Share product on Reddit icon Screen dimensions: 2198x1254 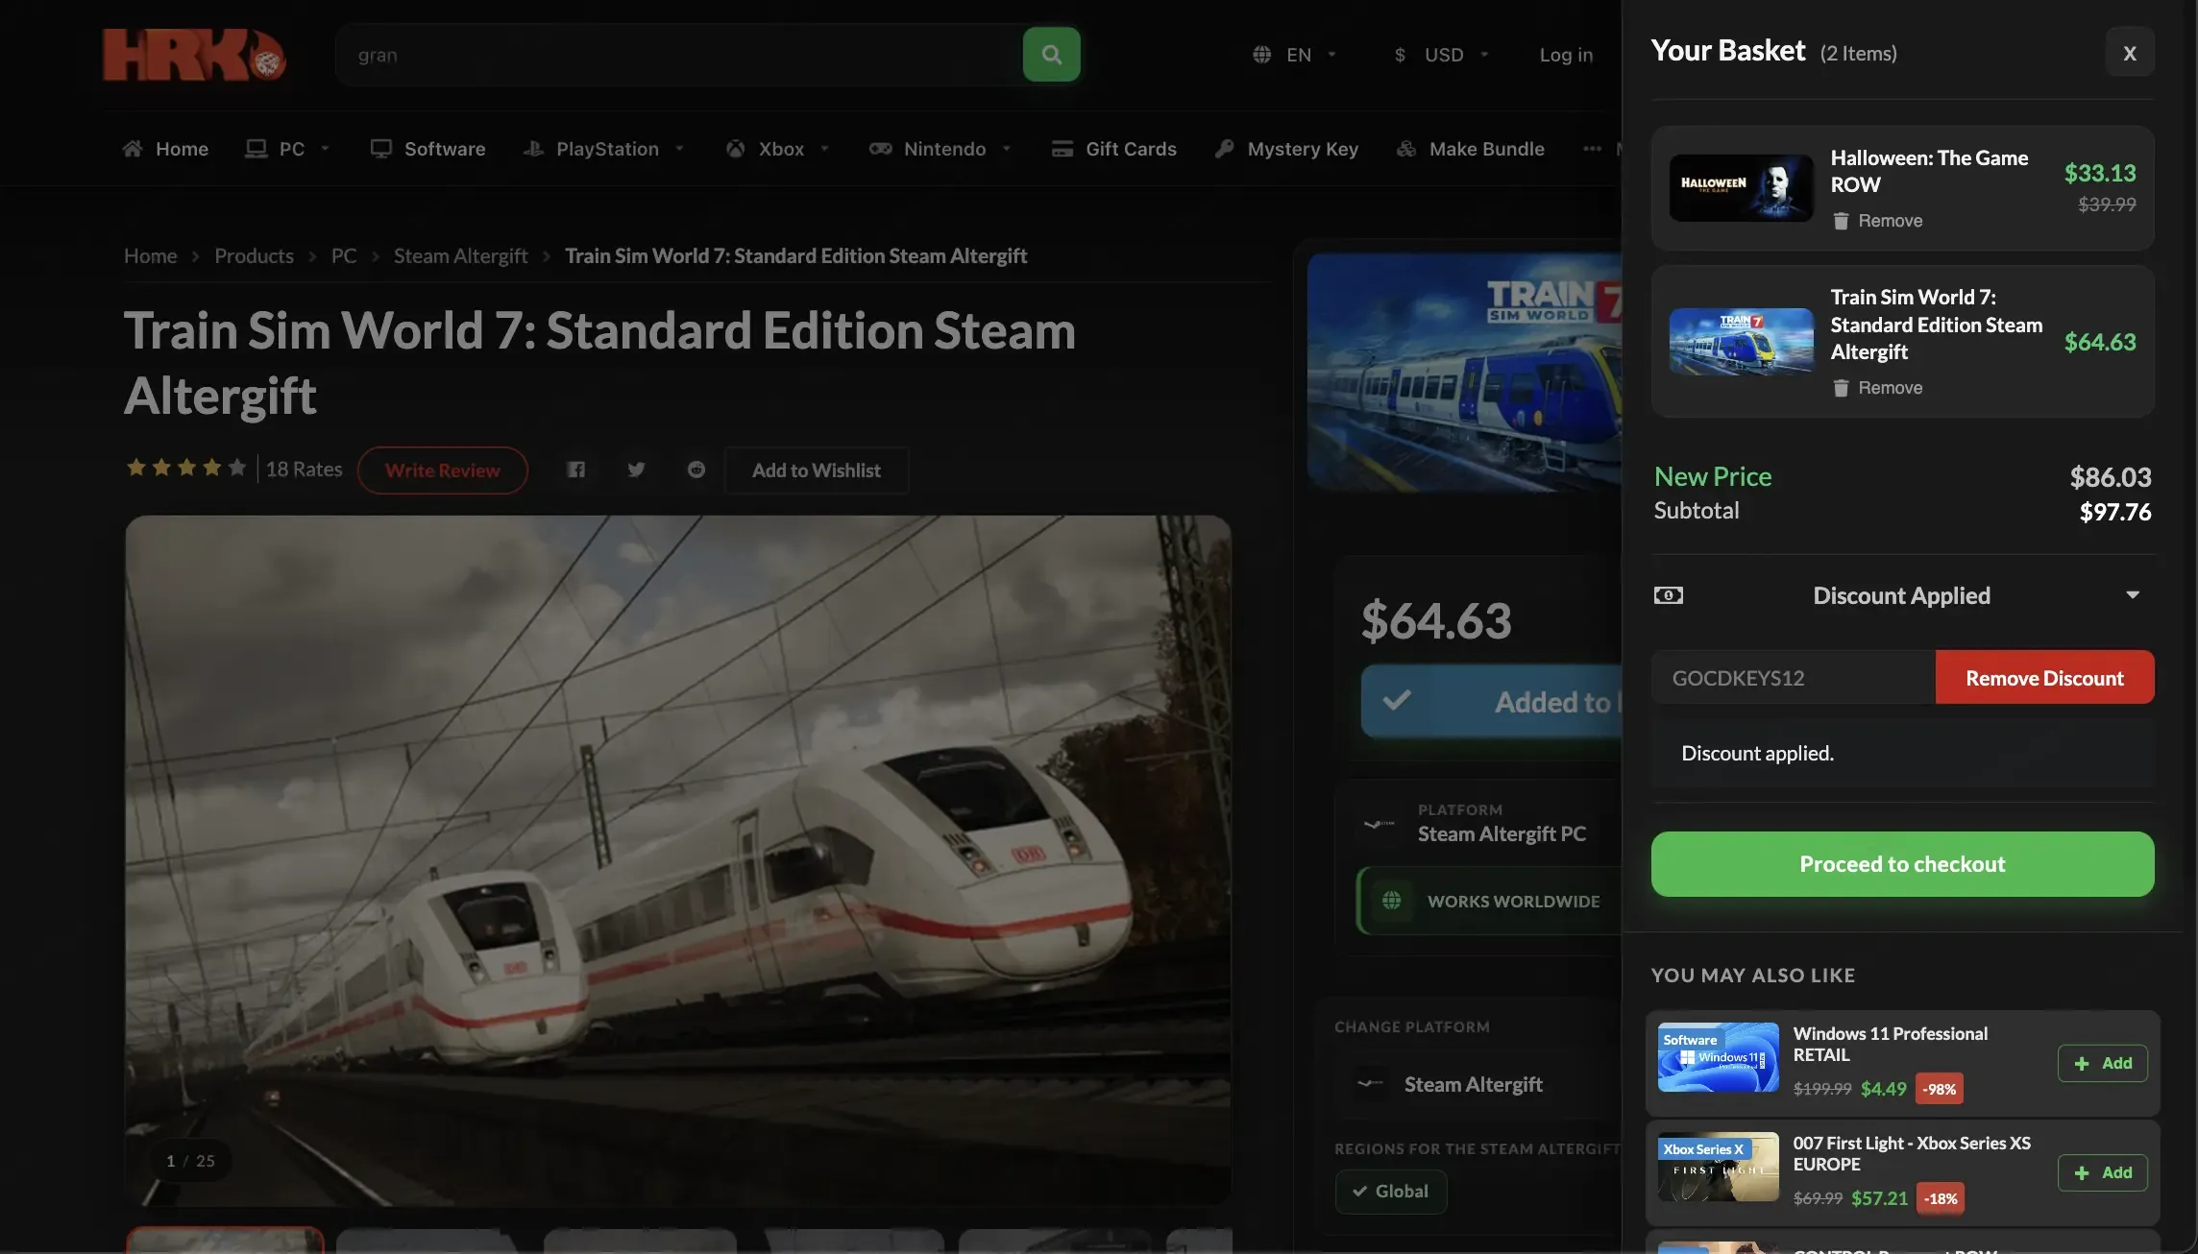pyautogui.click(x=696, y=470)
